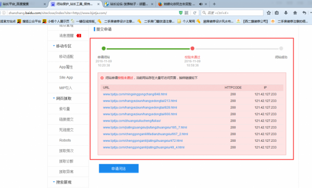The width and height of the screenshot is (312, 188).
Task: Close the 站长平台_百度搜索 tab
Action: (45, 4)
